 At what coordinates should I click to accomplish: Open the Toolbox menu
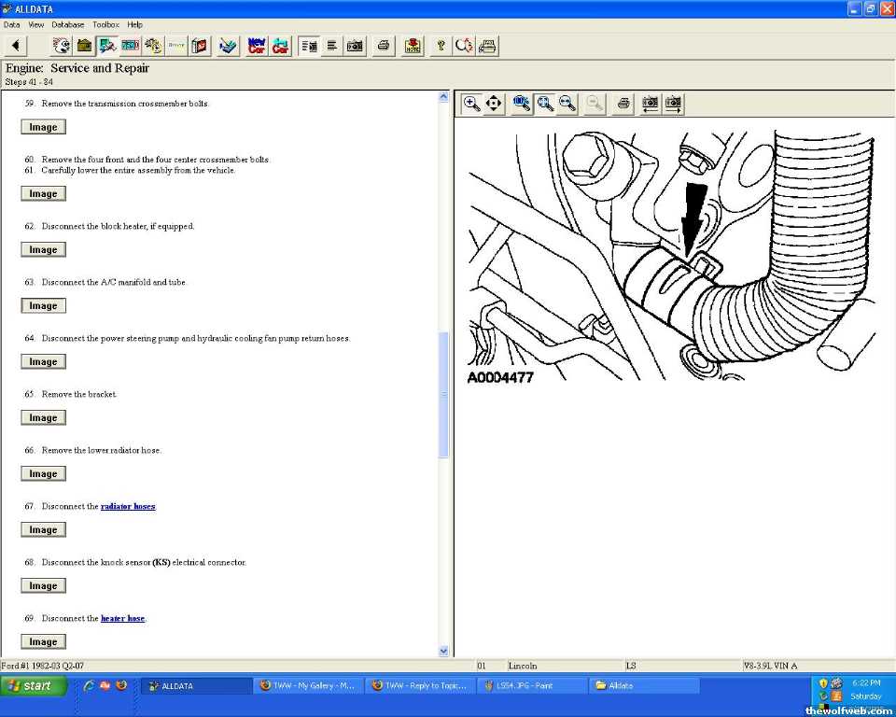pyautogui.click(x=105, y=24)
